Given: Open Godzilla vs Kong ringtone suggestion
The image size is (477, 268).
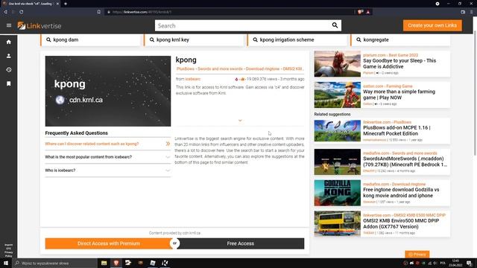Looking at the screenshot, I should [x=401, y=192].
